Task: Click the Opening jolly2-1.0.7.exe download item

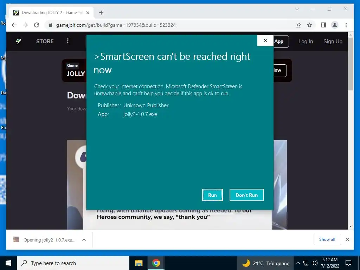Action: 45,240
